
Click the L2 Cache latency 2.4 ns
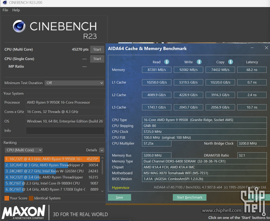tap(252, 95)
